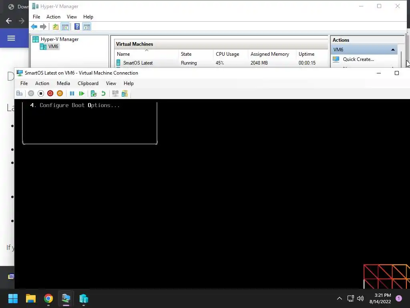Pause the virtual machine with the blue pause icon
410x308 pixels.
(x=72, y=93)
